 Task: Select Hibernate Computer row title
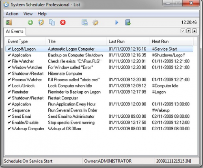tap(65, 73)
